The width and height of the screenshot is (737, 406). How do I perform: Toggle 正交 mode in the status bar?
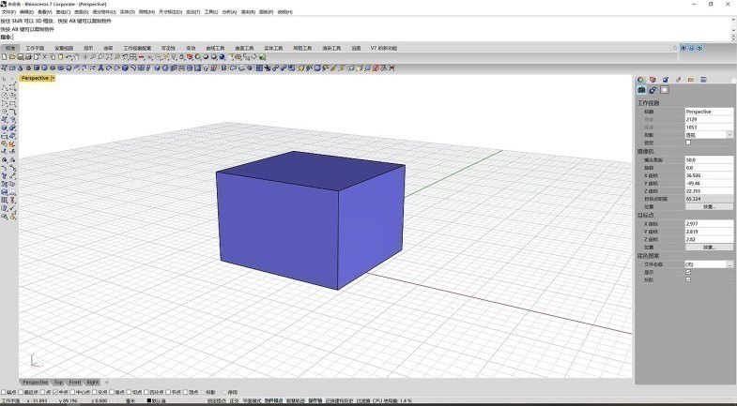tap(234, 400)
